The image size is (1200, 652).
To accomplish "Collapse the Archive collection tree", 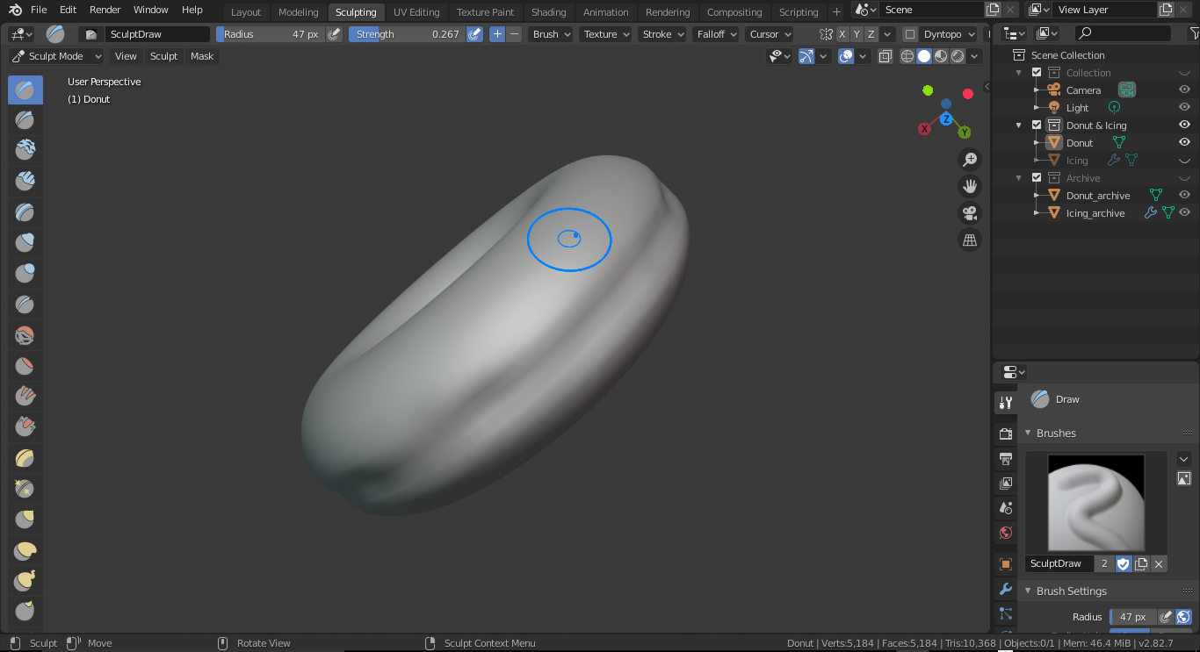I will 1019,177.
